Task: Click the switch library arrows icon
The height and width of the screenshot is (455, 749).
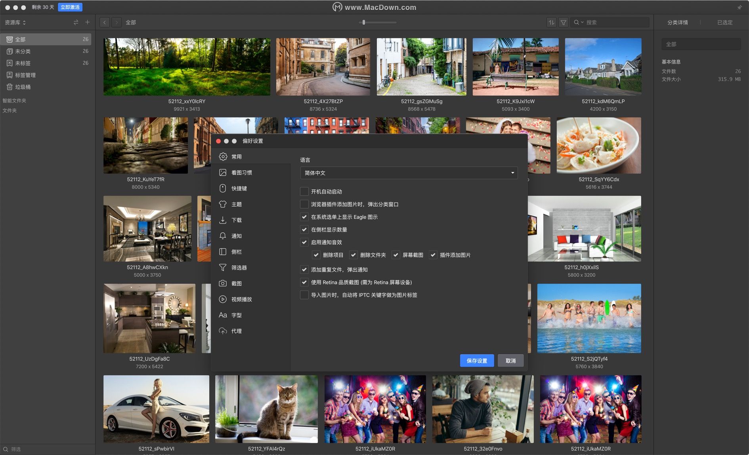Action: (76, 22)
